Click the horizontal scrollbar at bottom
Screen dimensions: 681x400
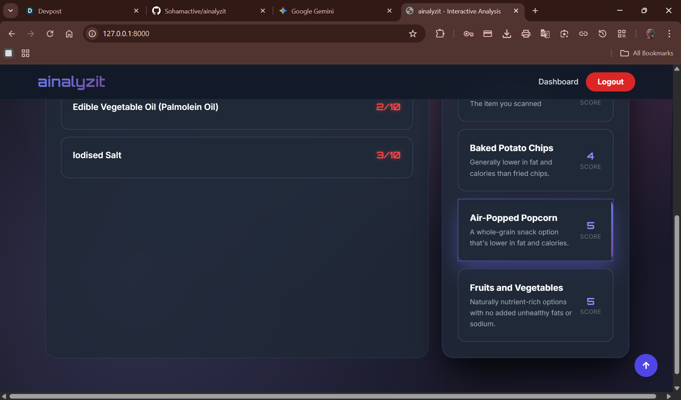pos(333,396)
